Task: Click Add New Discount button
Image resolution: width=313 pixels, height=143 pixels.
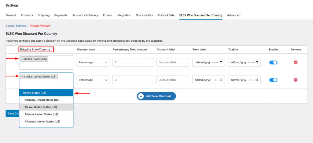Action: [156, 96]
